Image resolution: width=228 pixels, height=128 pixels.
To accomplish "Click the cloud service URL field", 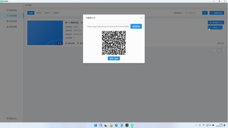I will coord(108,26).
